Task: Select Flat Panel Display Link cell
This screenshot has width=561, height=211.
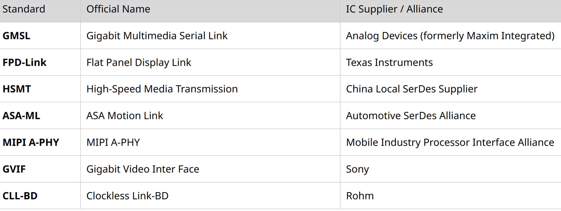Action: (139, 63)
